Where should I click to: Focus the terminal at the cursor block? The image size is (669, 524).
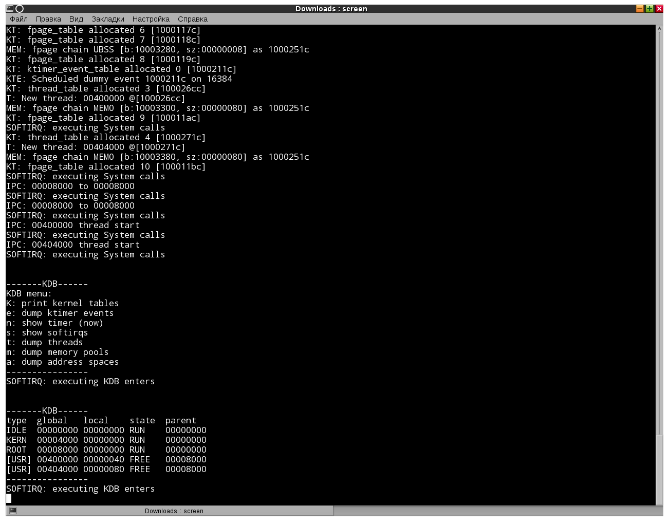coord(9,498)
